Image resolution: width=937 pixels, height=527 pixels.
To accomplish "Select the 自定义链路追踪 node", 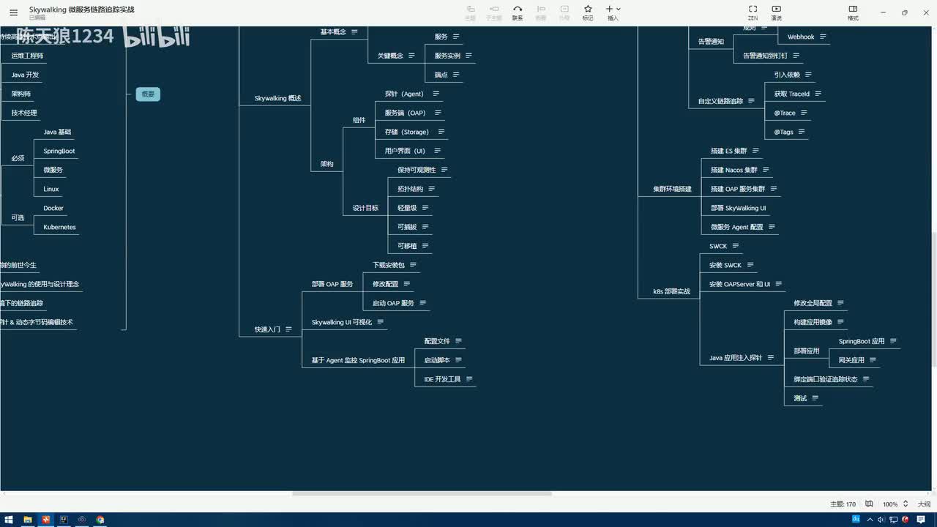I will click(720, 101).
